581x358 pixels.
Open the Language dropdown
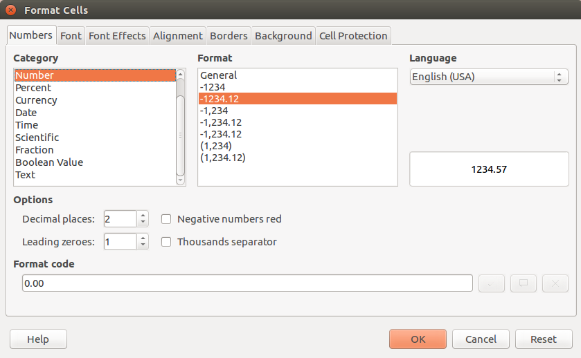[489, 77]
